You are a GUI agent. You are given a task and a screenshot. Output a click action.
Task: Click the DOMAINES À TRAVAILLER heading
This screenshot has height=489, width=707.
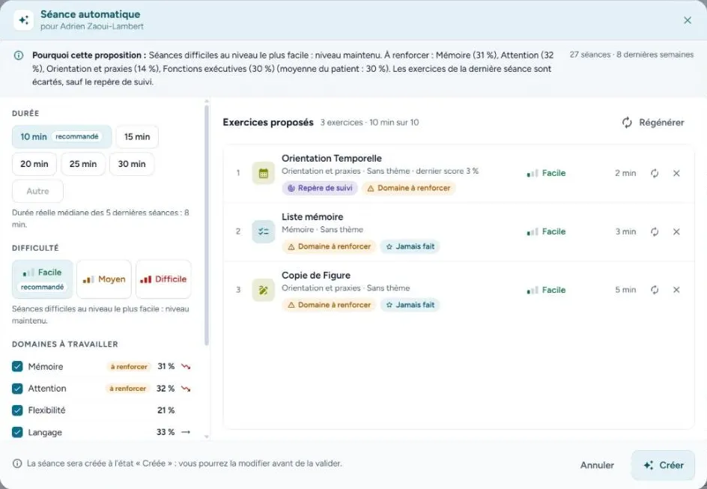tap(65, 344)
